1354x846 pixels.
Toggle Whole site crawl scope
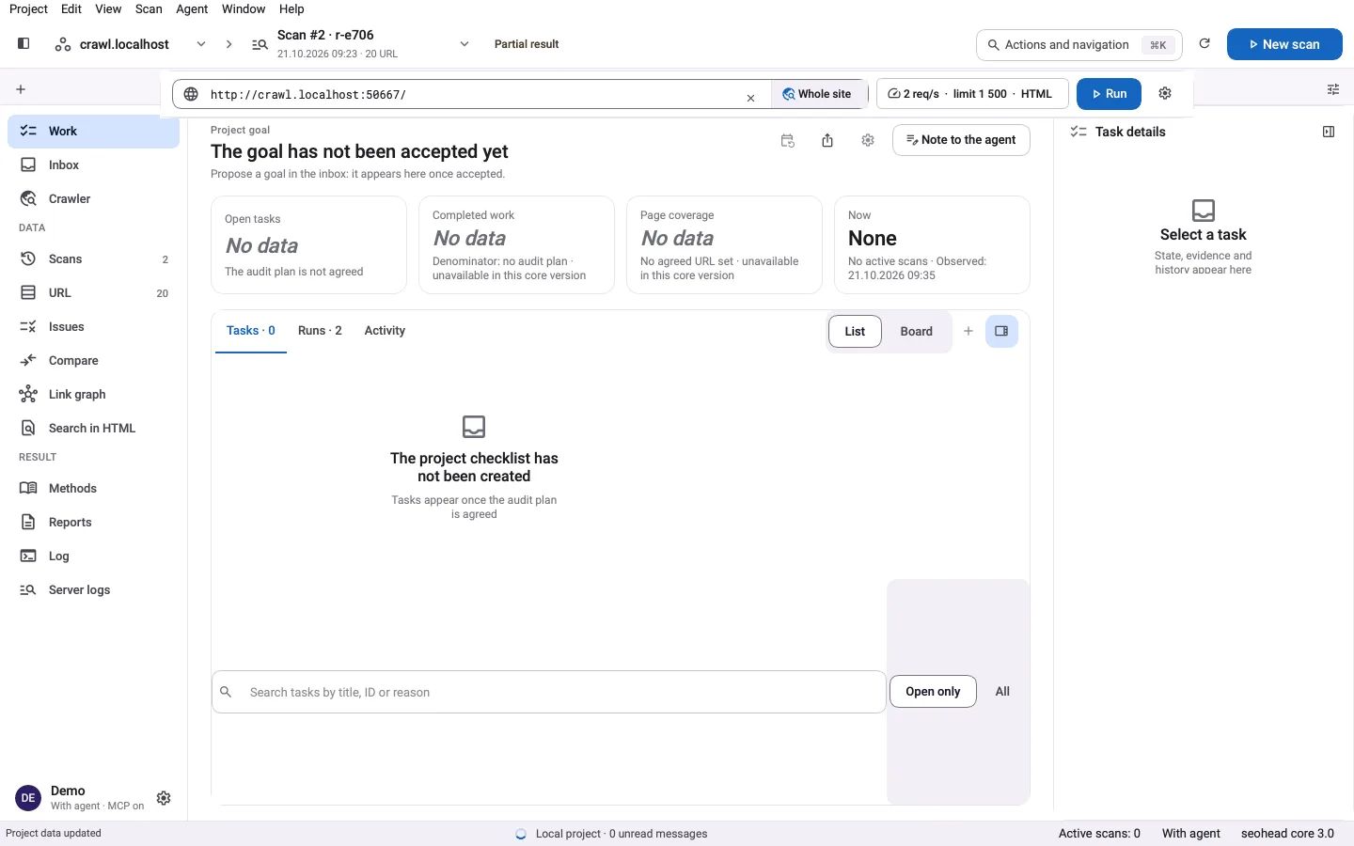click(x=817, y=94)
